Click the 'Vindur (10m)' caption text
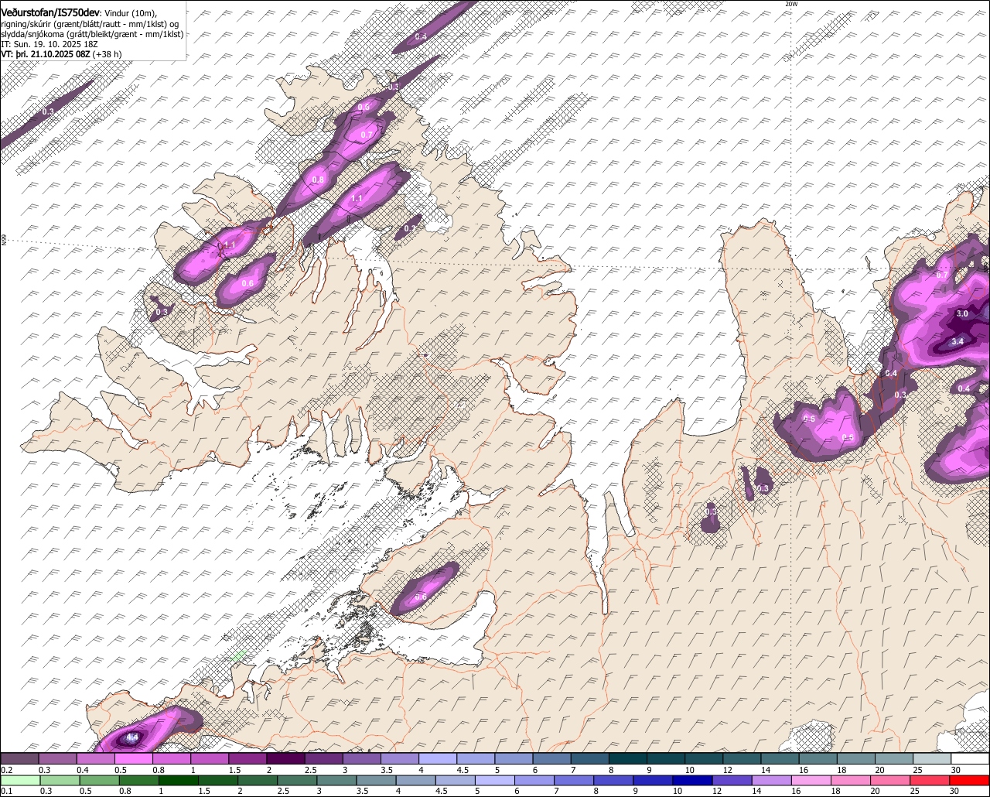Image resolution: width=990 pixels, height=797 pixels. coord(131,13)
